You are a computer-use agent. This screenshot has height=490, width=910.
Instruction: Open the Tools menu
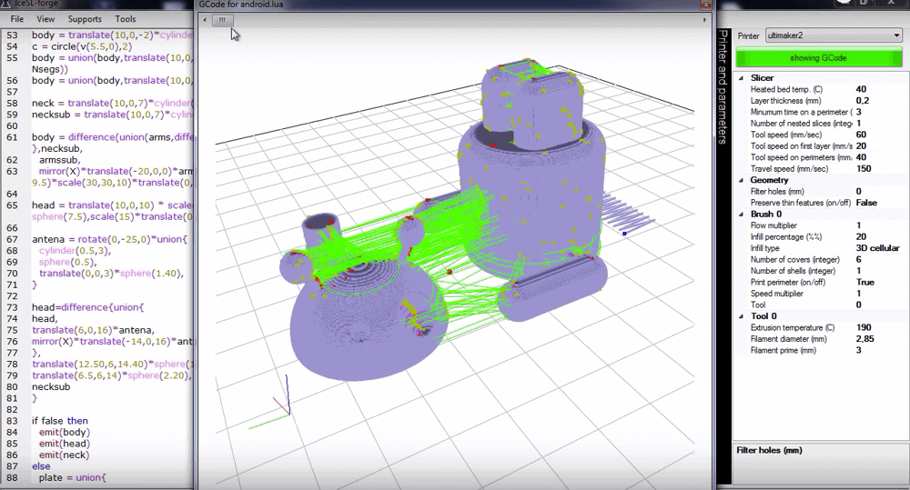coord(126,19)
